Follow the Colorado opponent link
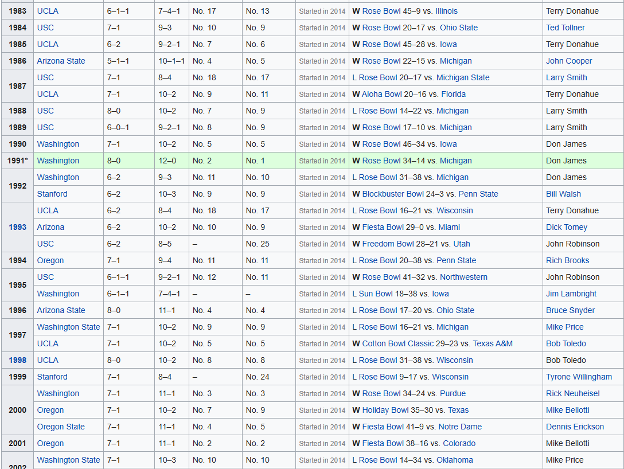624x469 pixels. click(x=459, y=444)
